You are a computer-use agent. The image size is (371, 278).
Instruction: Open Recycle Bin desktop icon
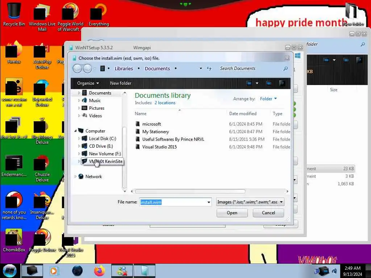coord(14,14)
